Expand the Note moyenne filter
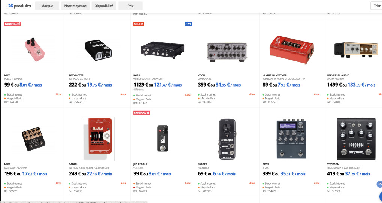The height and width of the screenshot is (203, 382). (x=75, y=6)
